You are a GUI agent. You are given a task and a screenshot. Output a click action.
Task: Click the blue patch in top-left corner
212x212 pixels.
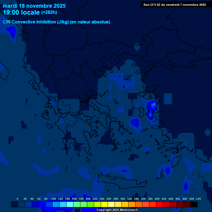12,33
